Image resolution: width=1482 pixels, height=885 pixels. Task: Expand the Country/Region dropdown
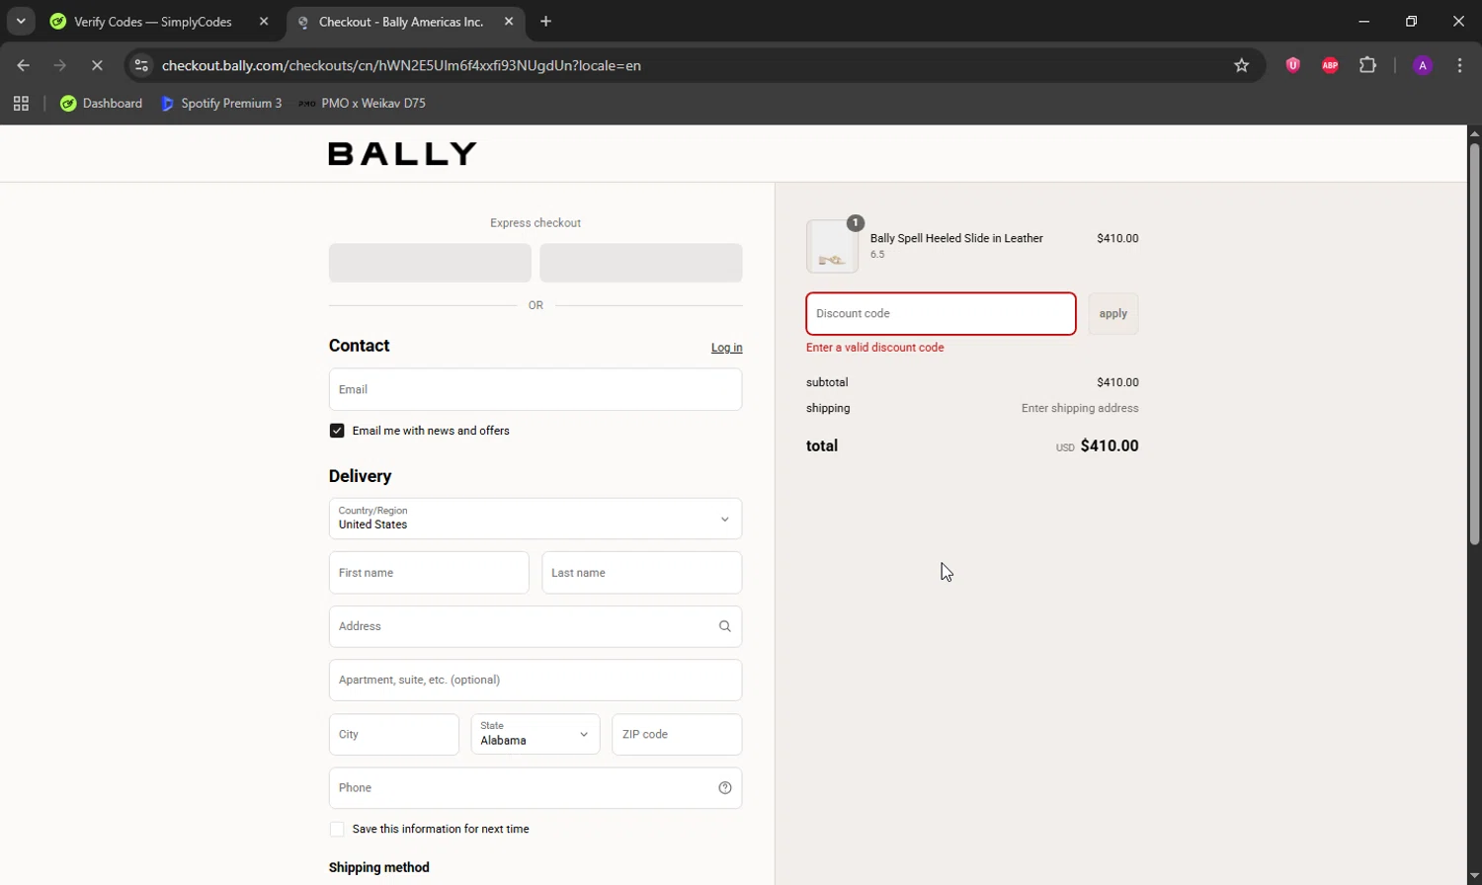pyautogui.click(x=535, y=519)
